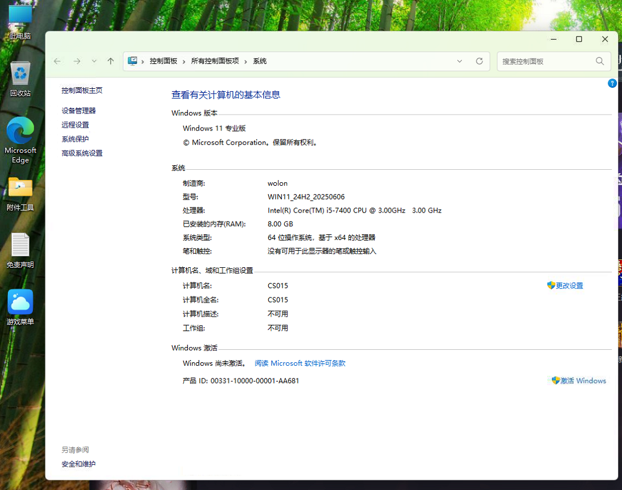Go back using the back arrow
622x490 pixels.
[x=57, y=61]
